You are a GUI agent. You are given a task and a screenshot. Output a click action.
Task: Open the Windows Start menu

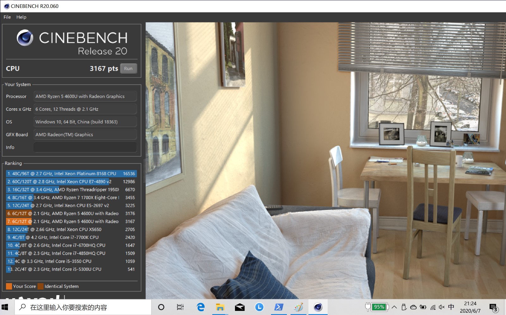5,307
